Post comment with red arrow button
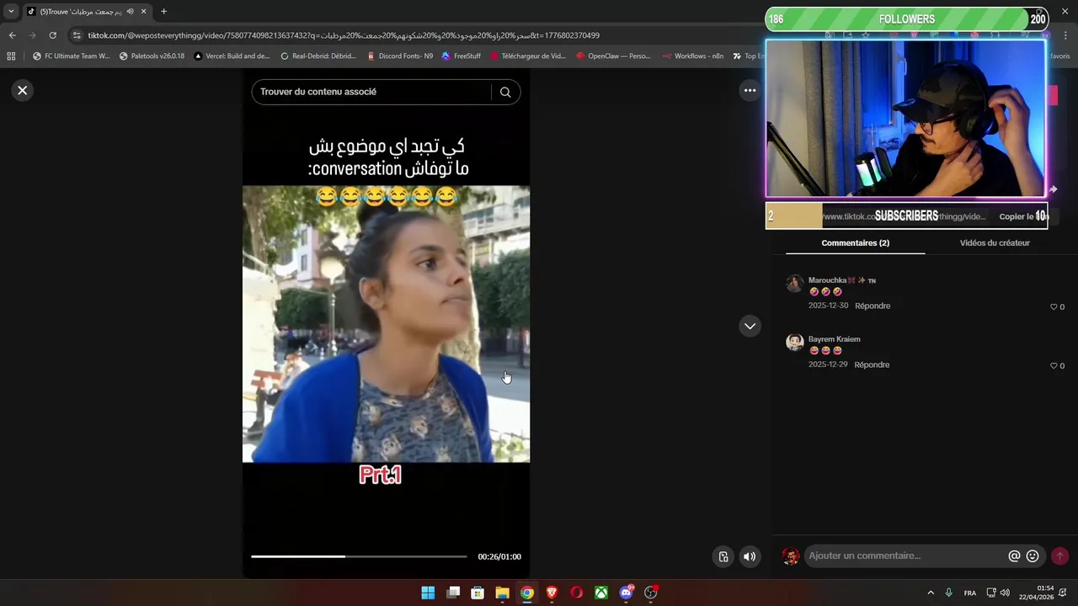 coord(1059,555)
